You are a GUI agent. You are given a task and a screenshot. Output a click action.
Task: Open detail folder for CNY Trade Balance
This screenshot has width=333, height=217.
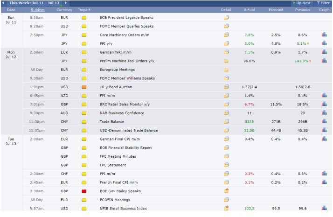[x=226, y=121]
